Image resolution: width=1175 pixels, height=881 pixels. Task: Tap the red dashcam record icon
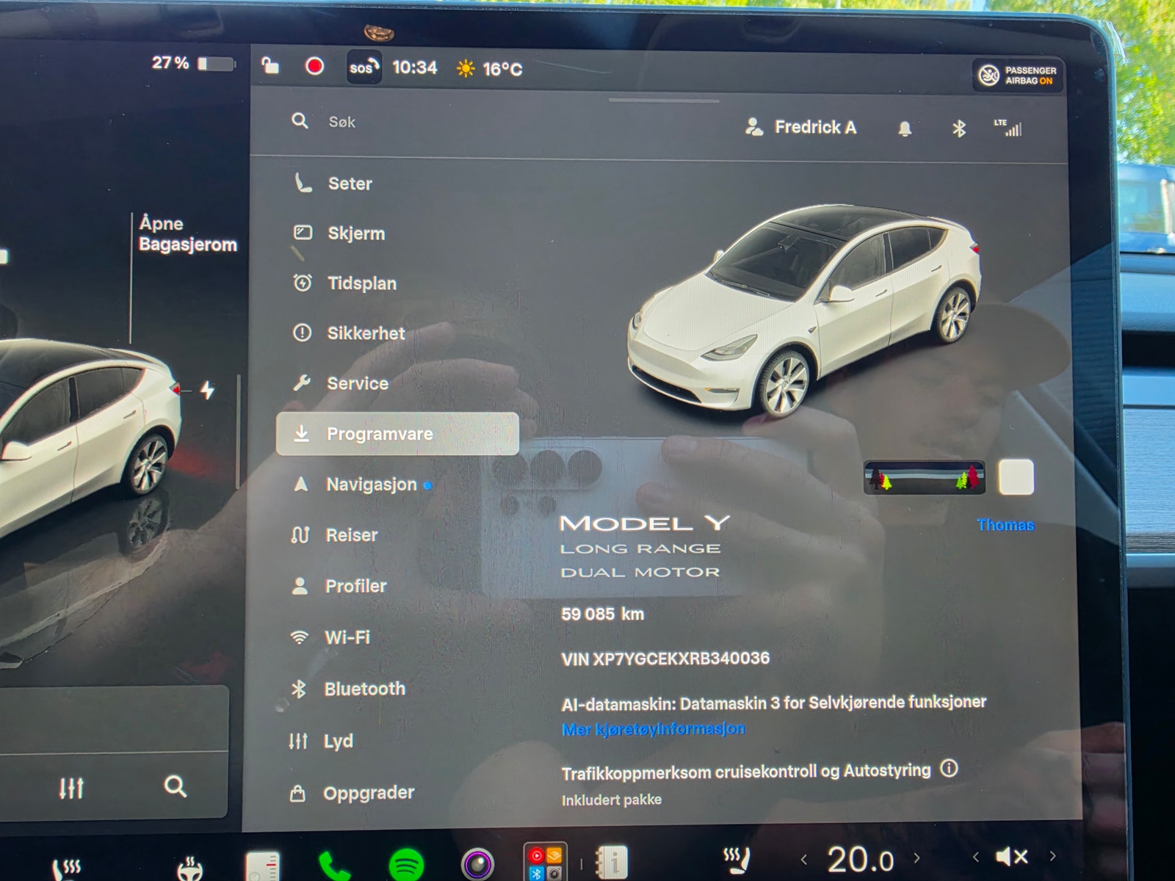tap(314, 67)
